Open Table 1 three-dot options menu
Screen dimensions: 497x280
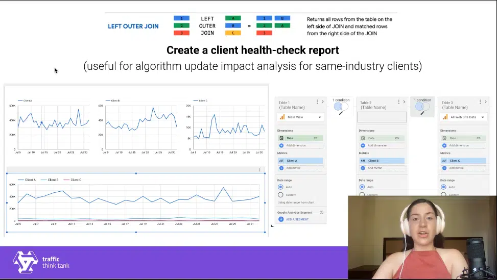click(x=317, y=102)
